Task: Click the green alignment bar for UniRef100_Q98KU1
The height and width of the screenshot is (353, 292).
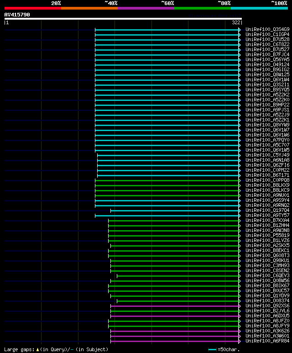Action: tap(176, 261)
